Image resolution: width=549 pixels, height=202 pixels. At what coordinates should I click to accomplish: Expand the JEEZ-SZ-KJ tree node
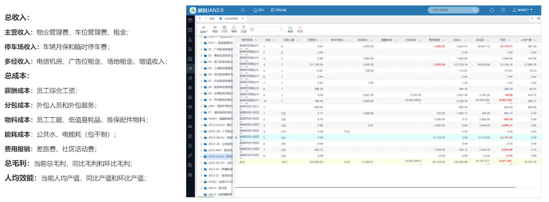tap(201, 156)
